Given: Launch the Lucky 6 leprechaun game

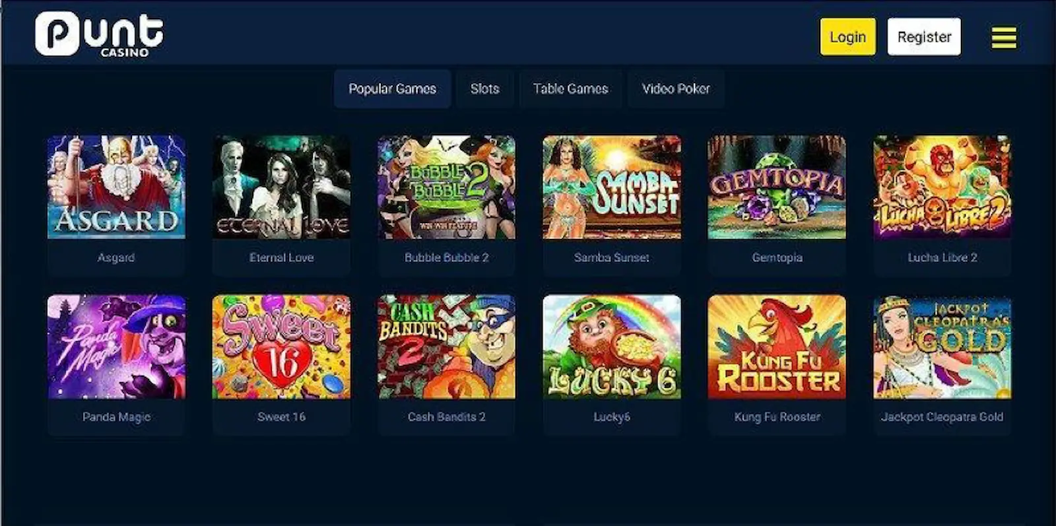Looking at the screenshot, I should coord(612,346).
